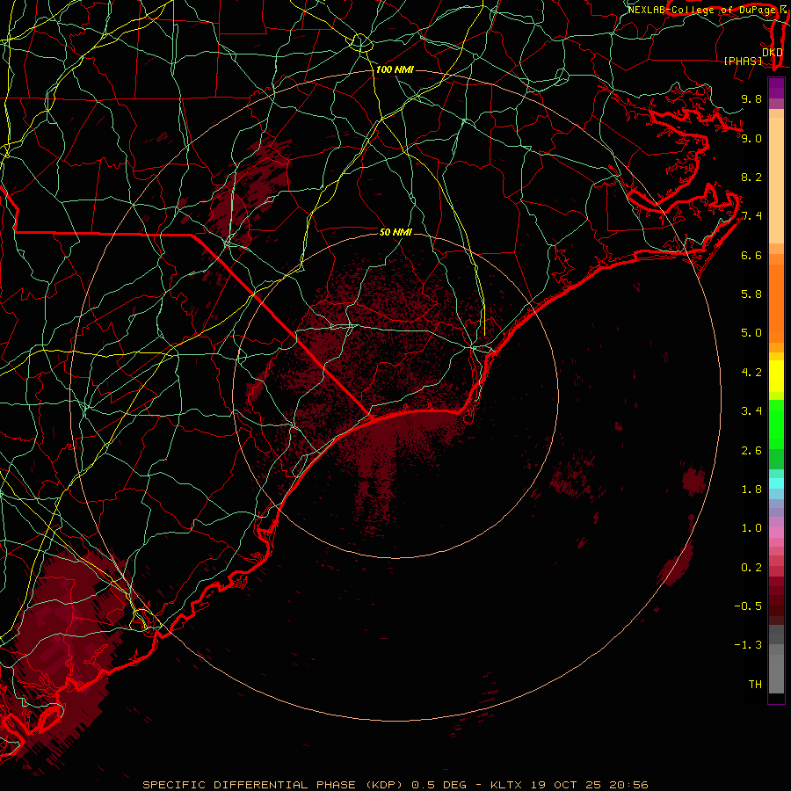Click the 19 OCT 25 date in the caption
The image size is (791, 791).
(565, 785)
